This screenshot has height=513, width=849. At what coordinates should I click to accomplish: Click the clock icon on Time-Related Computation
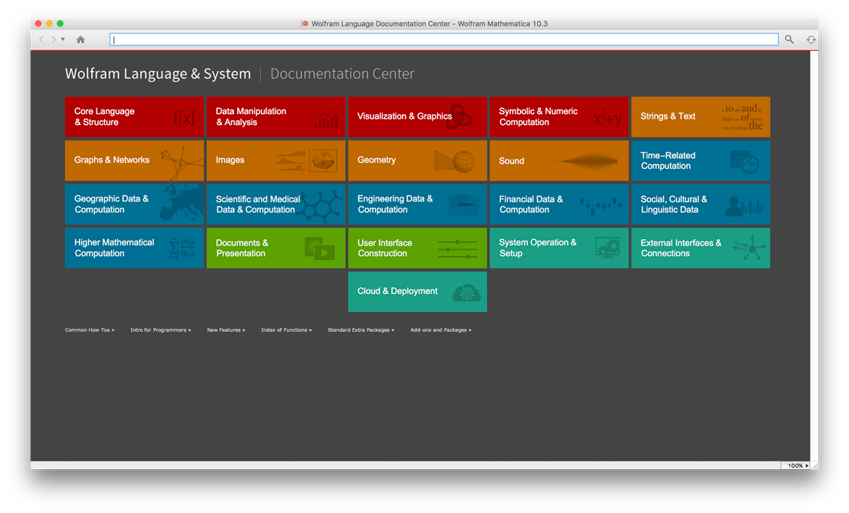pos(750,163)
